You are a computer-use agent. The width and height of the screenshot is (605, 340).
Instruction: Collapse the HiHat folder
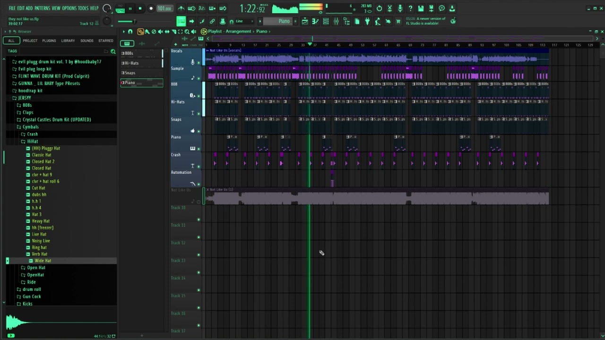click(x=30, y=141)
